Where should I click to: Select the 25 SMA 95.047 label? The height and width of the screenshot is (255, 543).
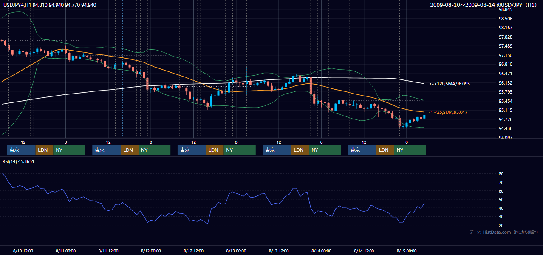(448, 112)
